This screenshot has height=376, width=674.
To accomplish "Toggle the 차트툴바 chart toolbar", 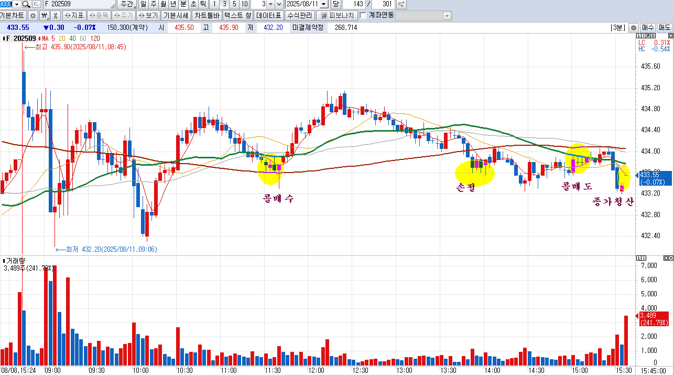I will pyautogui.click(x=207, y=15).
